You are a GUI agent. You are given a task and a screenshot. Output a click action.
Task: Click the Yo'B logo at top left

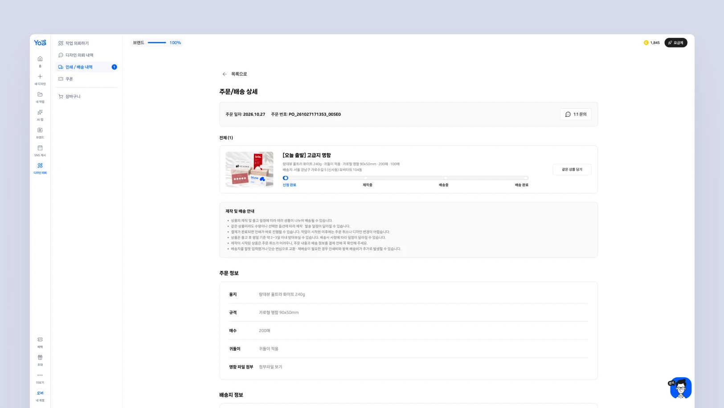click(40, 43)
